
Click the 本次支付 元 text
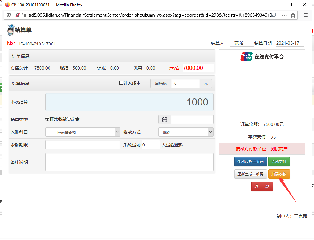[x=262, y=137]
